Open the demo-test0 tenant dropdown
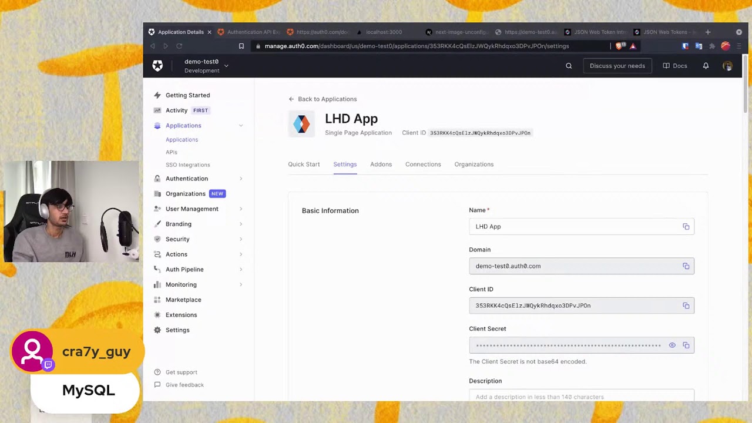The image size is (752, 423). pyautogui.click(x=206, y=66)
